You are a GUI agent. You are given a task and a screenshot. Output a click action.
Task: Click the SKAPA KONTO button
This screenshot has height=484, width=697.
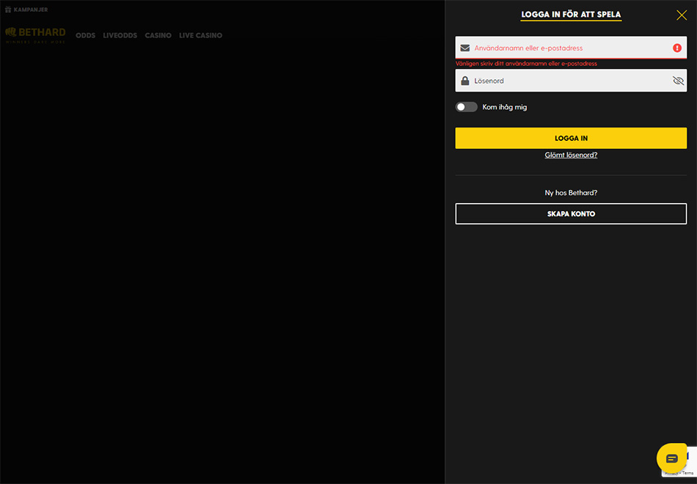pos(571,214)
